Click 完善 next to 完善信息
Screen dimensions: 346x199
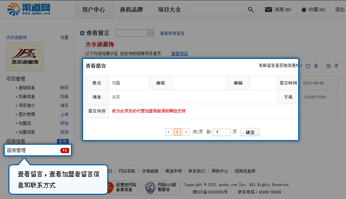65,96
